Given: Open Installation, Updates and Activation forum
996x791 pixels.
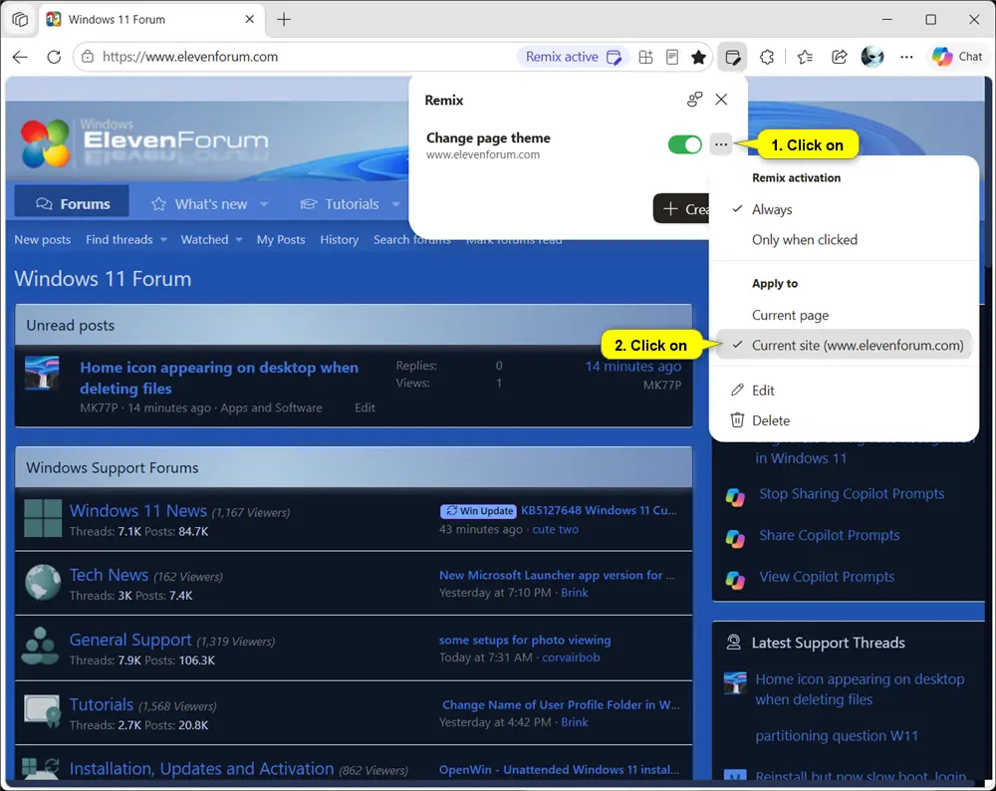Looking at the screenshot, I should coord(201,769).
